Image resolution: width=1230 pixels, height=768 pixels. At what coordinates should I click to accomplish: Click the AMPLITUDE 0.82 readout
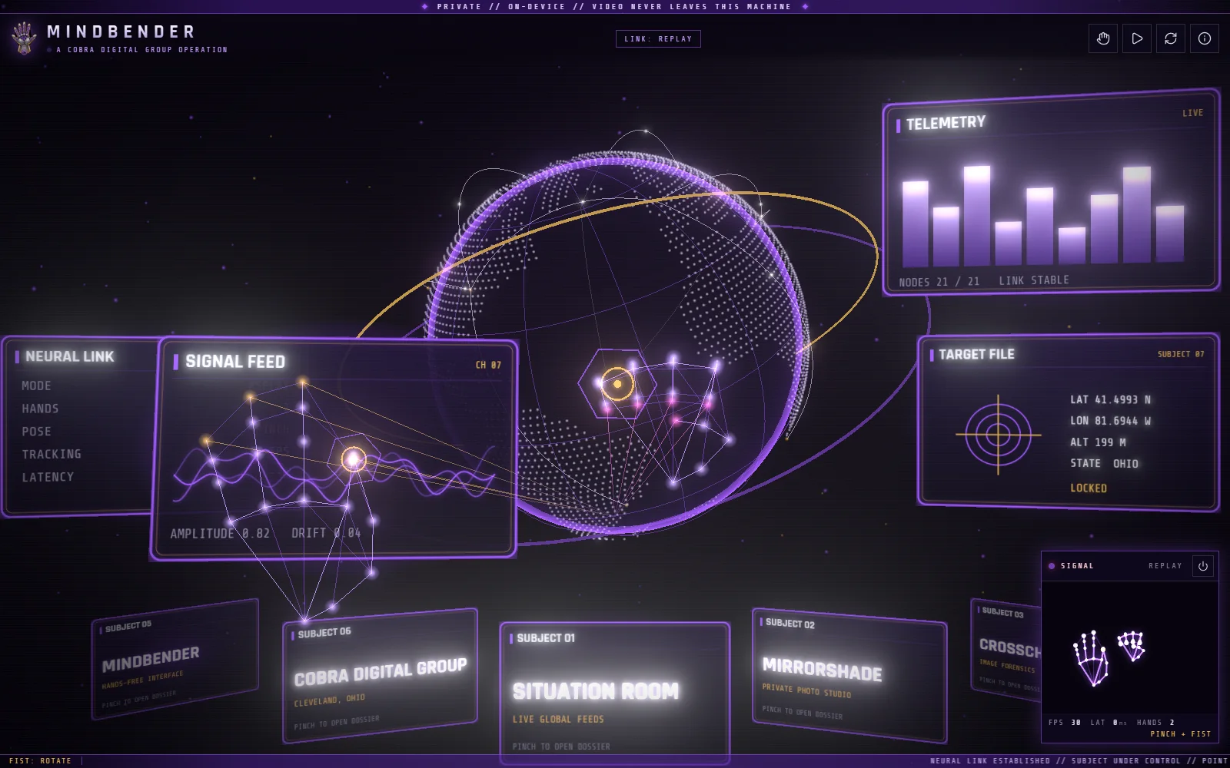click(x=220, y=533)
